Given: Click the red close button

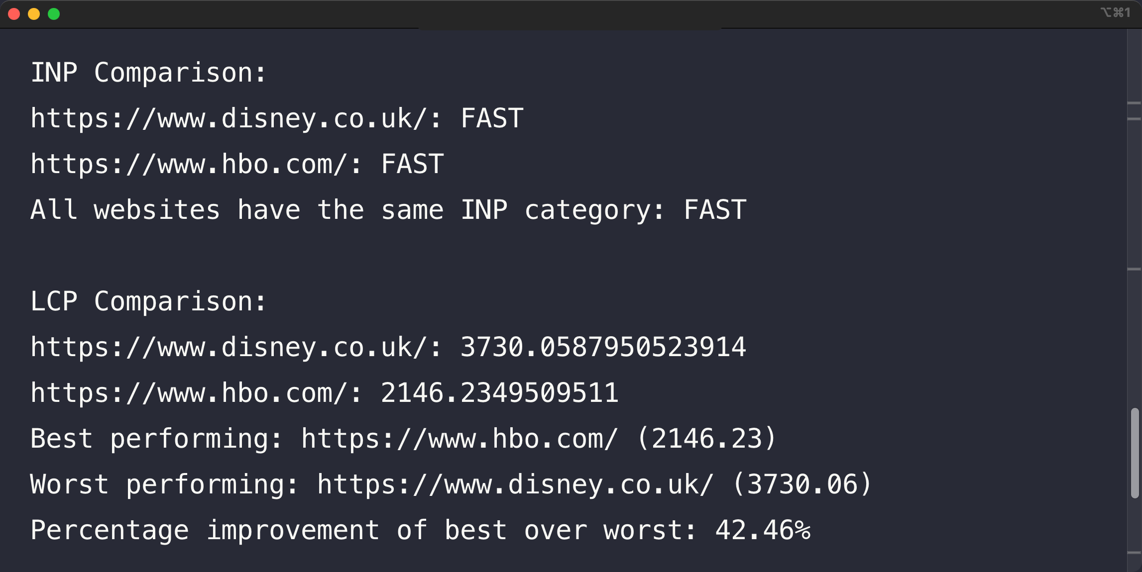Looking at the screenshot, I should 14,14.
